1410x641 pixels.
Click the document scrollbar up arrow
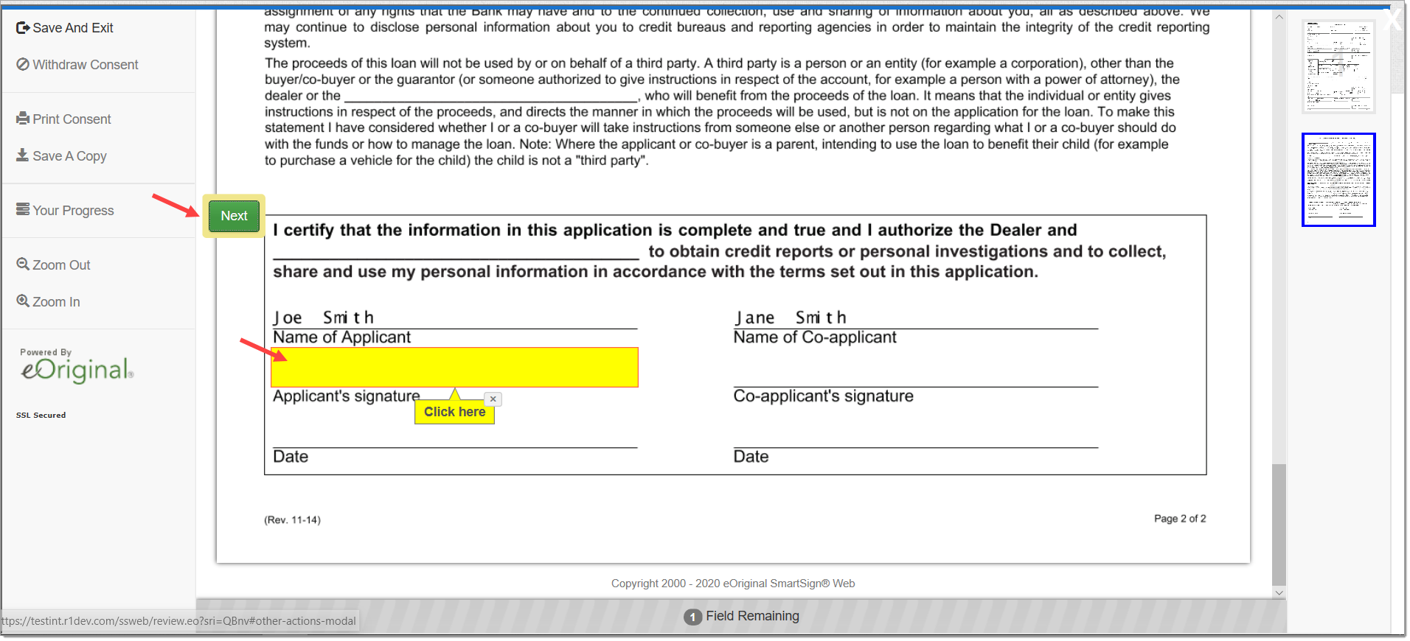tap(1279, 16)
